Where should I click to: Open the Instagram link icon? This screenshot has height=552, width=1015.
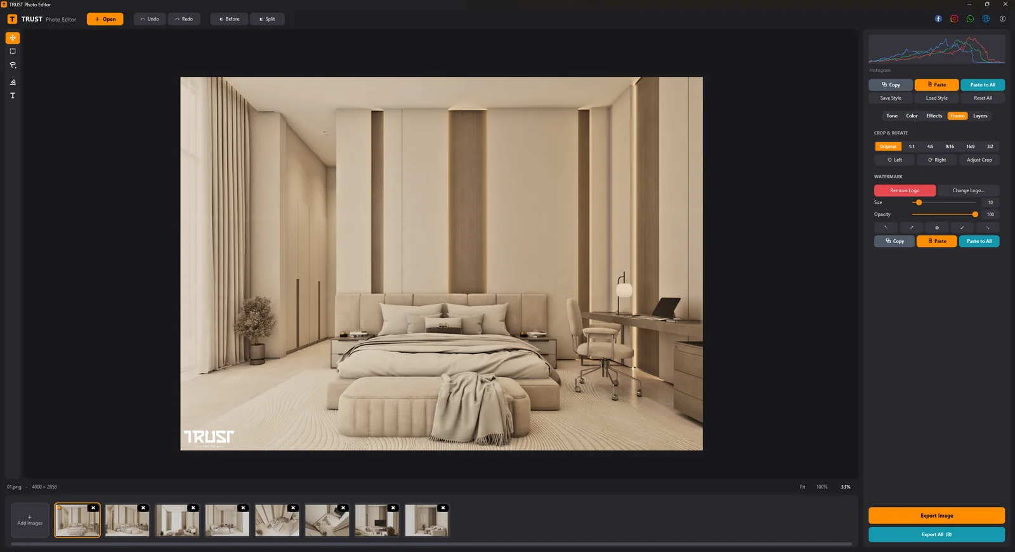(954, 19)
